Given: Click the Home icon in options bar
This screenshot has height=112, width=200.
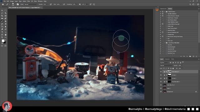Looking at the screenshot, I should 3,4.
